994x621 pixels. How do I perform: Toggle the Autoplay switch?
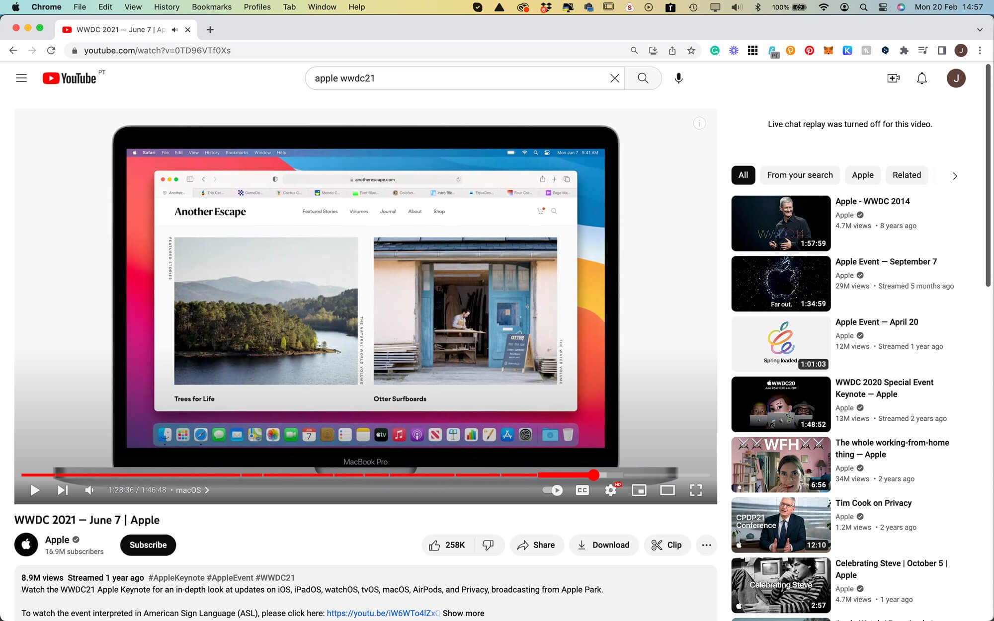[x=552, y=490]
